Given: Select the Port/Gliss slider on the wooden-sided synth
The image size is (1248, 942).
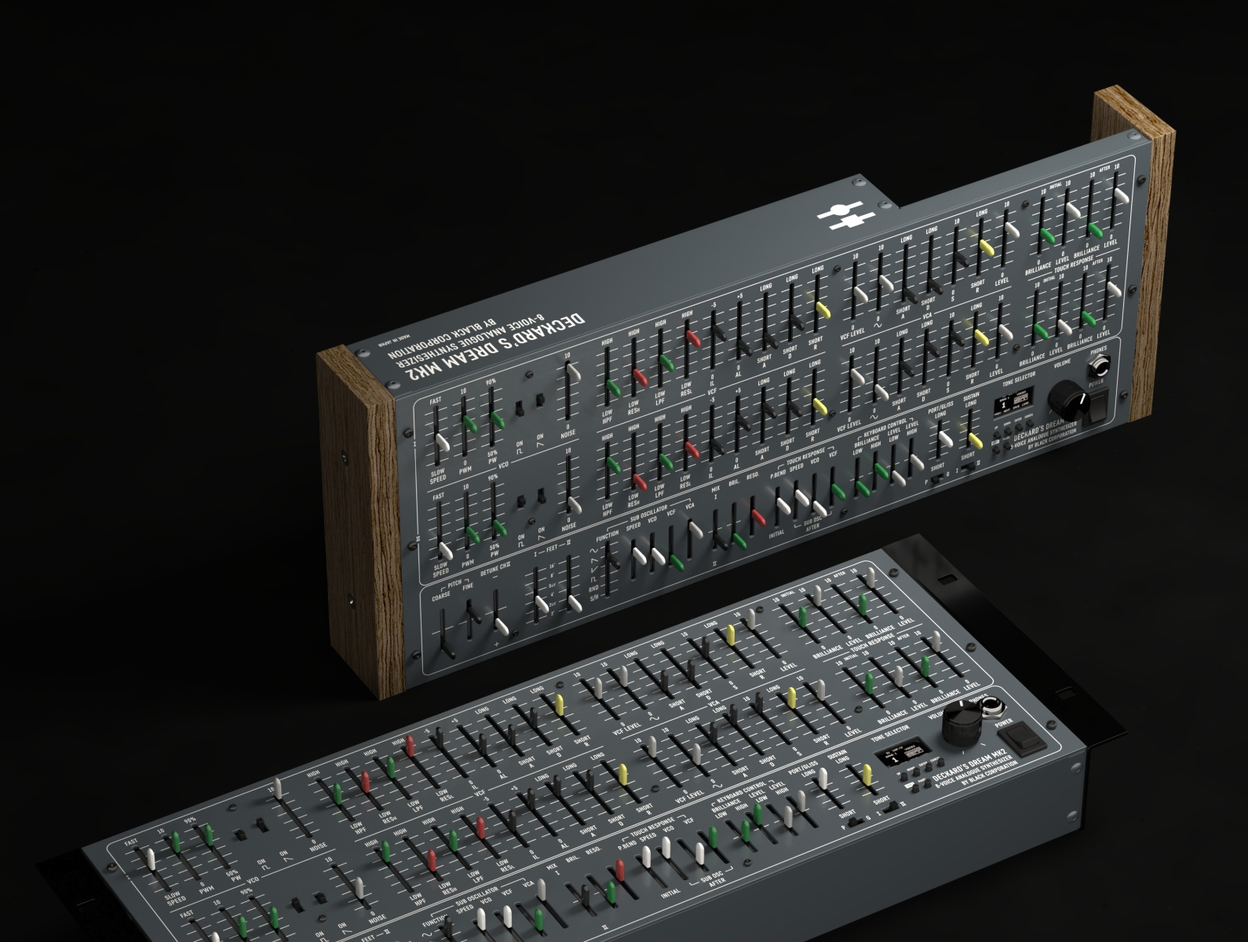Looking at the screenshot, I should [x=947, y=440].
